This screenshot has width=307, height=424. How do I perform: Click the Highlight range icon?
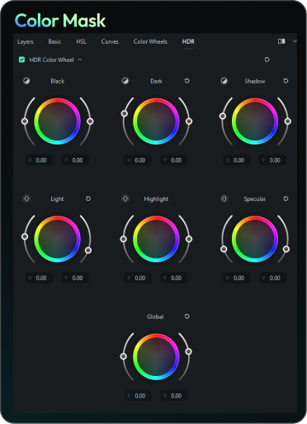(125, 198)
